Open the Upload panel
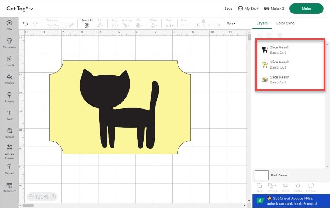Viewport: 330px width, 208px height. click(x=9, y=168)
